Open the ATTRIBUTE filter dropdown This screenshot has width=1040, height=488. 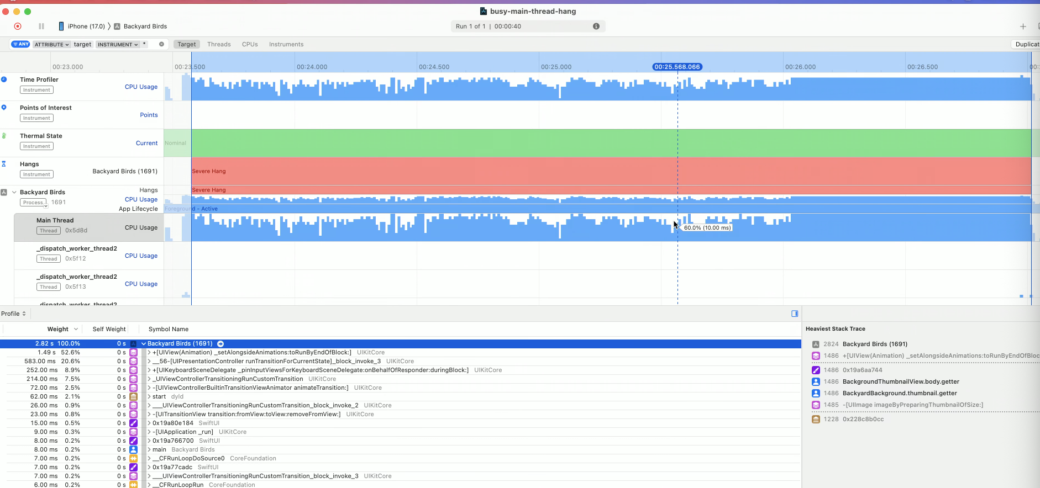(51, 44)
